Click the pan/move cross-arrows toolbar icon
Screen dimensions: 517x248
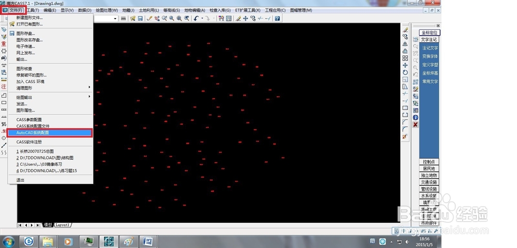coord(245,19)
